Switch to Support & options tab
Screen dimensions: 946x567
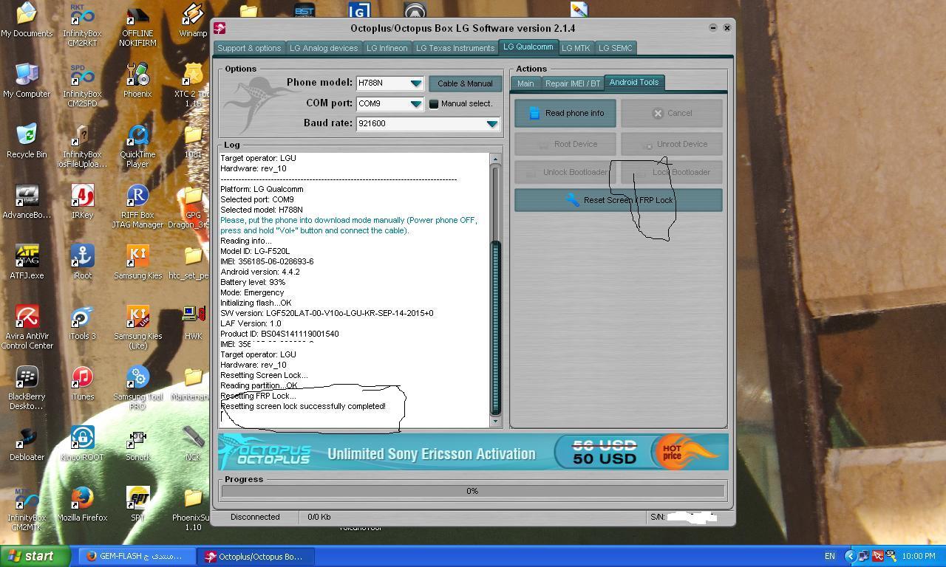[x=249, y=48]
